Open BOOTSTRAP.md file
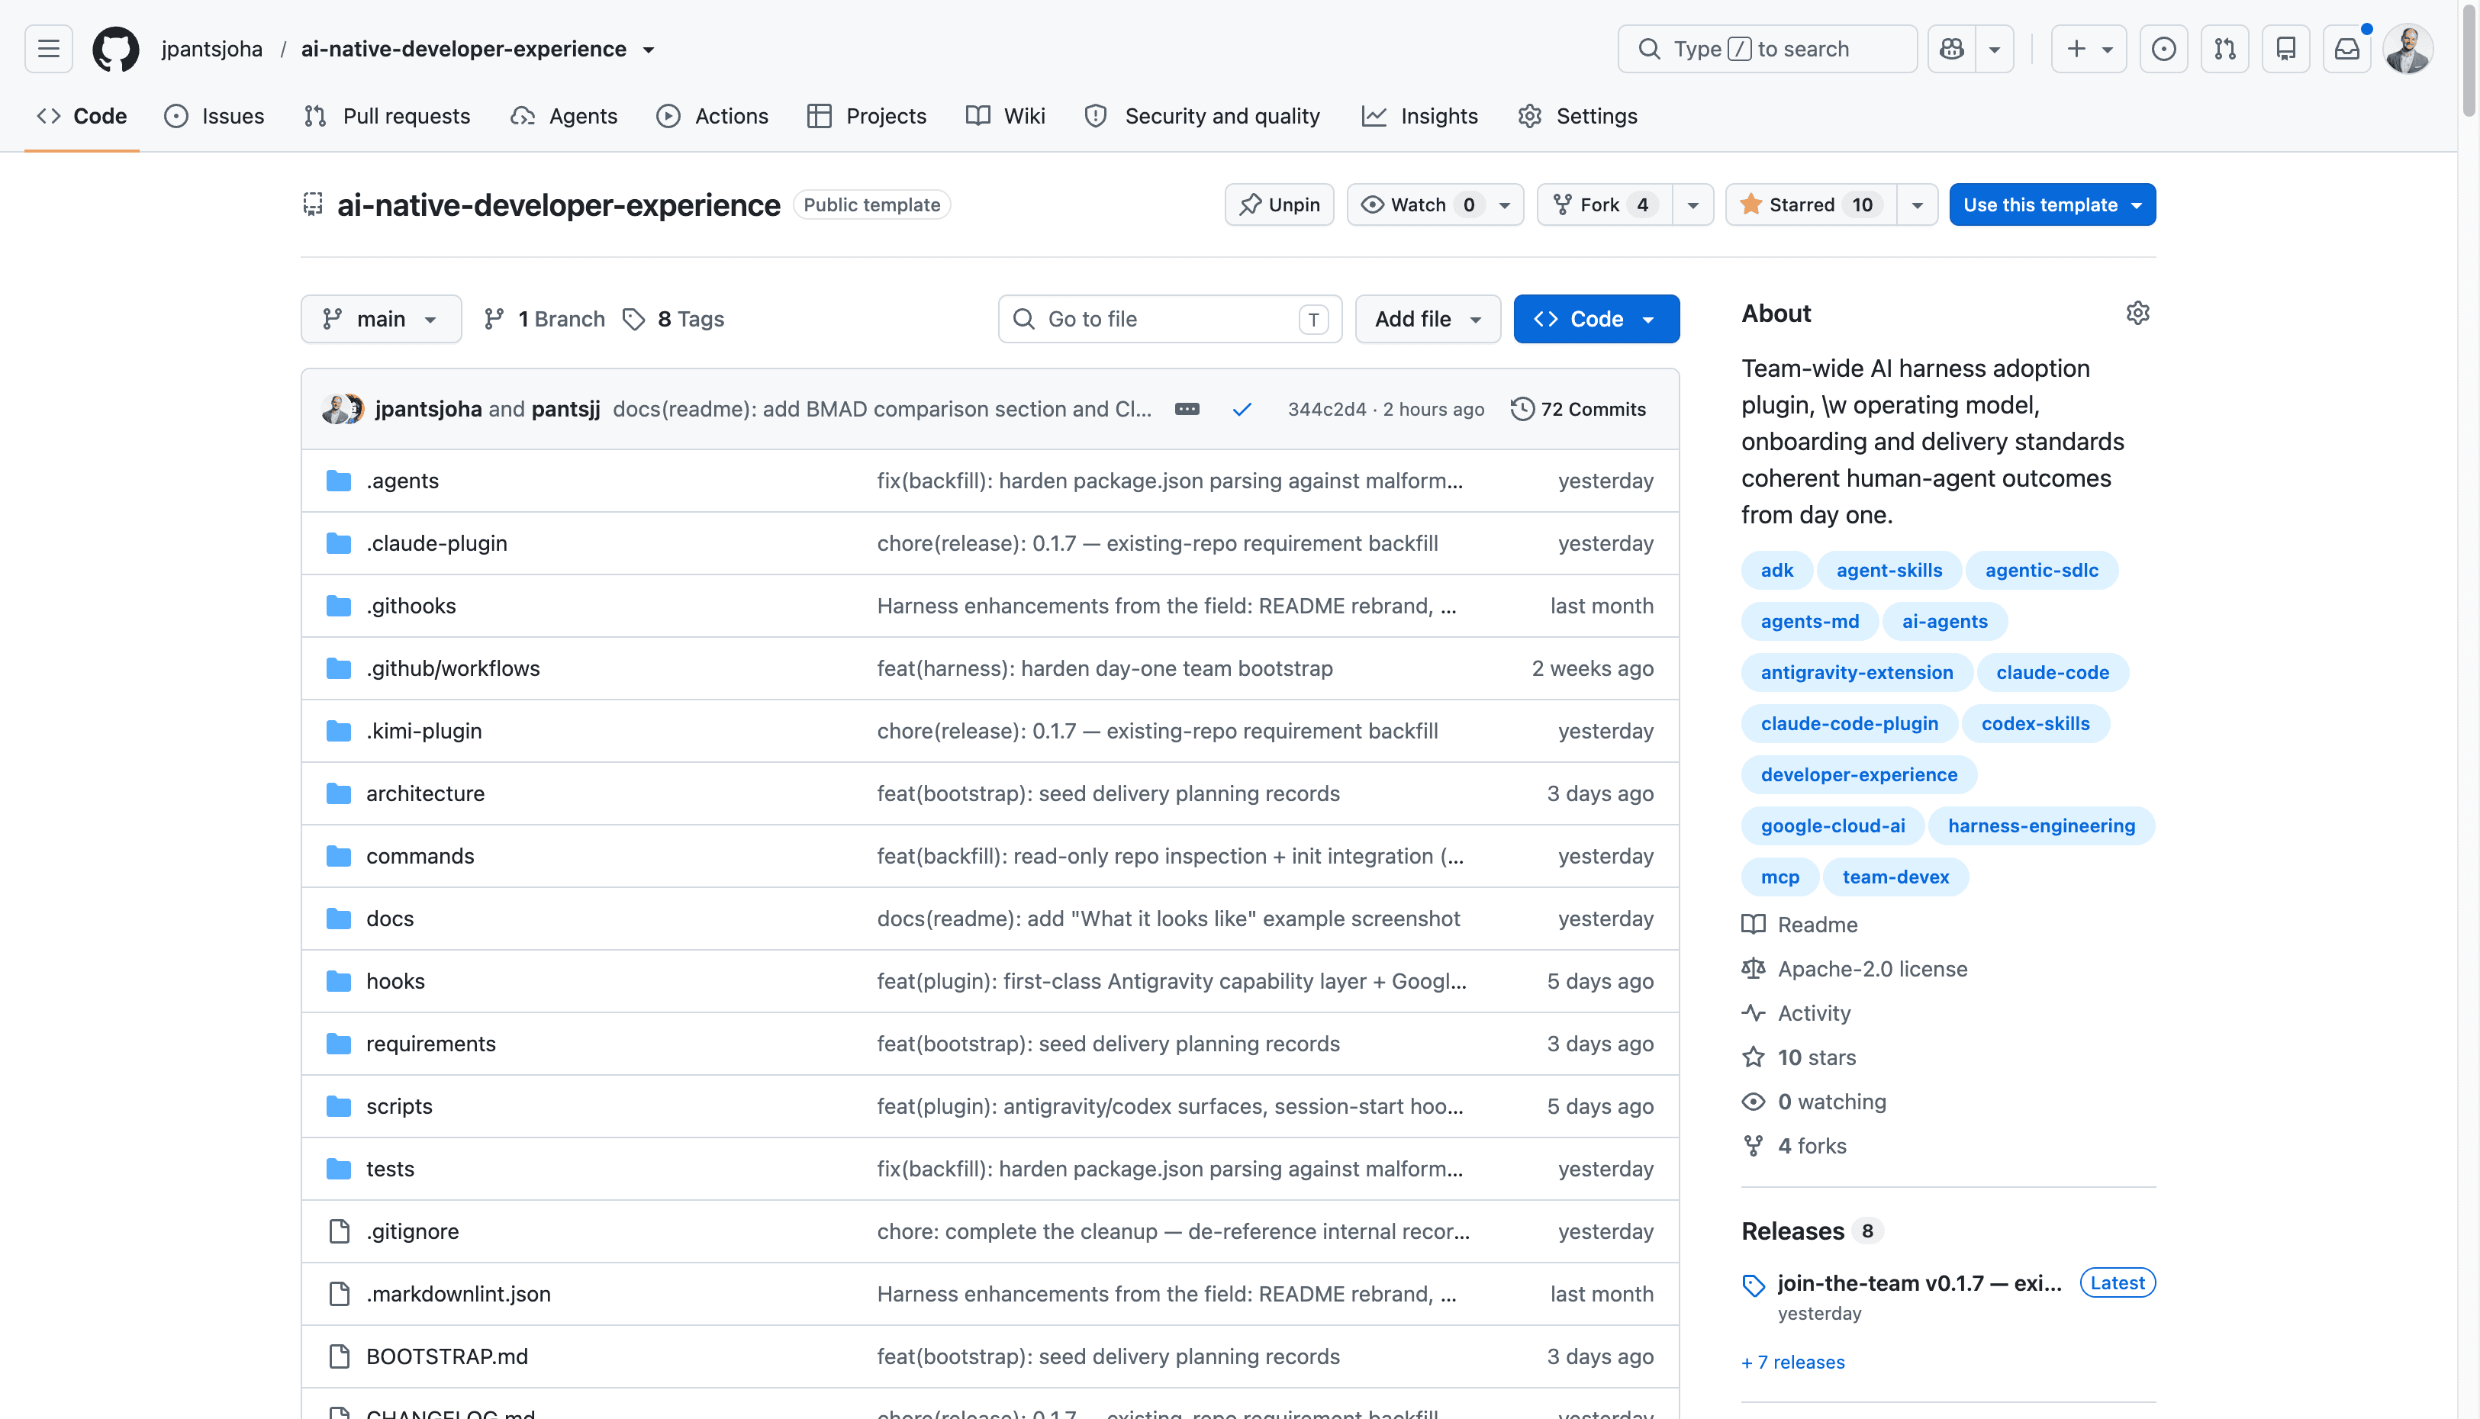2480x1419 pixels. pos(446,1356)
